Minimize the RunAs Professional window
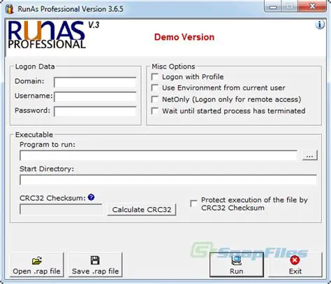 pyautogui.click(x=273, y=6)
